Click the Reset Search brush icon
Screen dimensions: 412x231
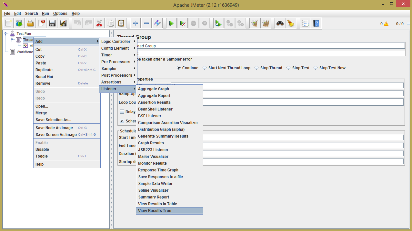click(x=291, y=23)
